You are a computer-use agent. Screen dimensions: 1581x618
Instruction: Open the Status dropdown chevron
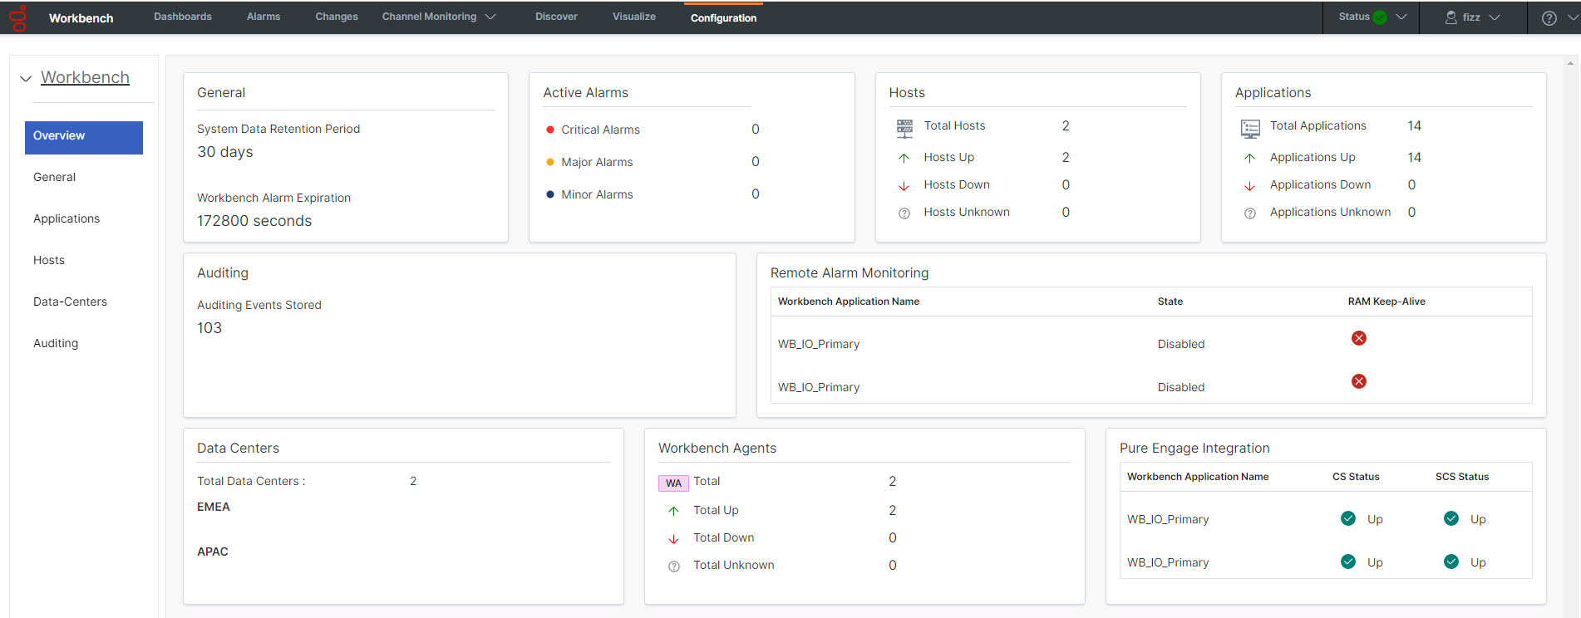click(x=1401, y=17)
